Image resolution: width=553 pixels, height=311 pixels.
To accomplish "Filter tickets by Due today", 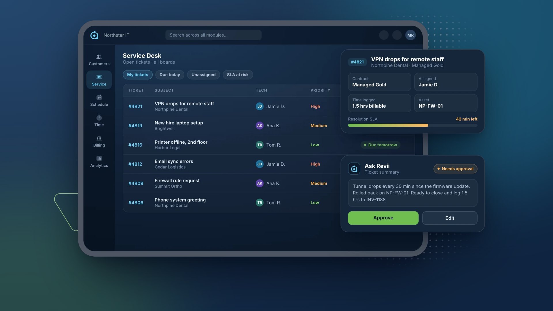I will pos(170,75).
